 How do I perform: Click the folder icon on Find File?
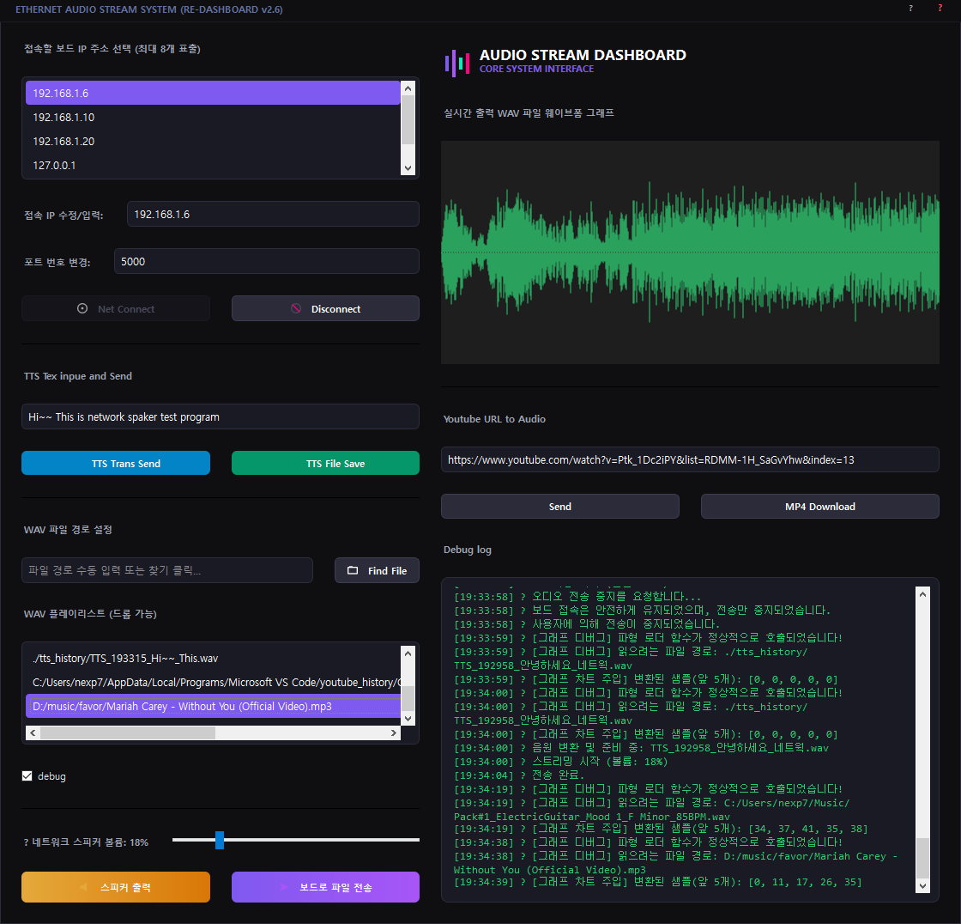pos(353,570)
